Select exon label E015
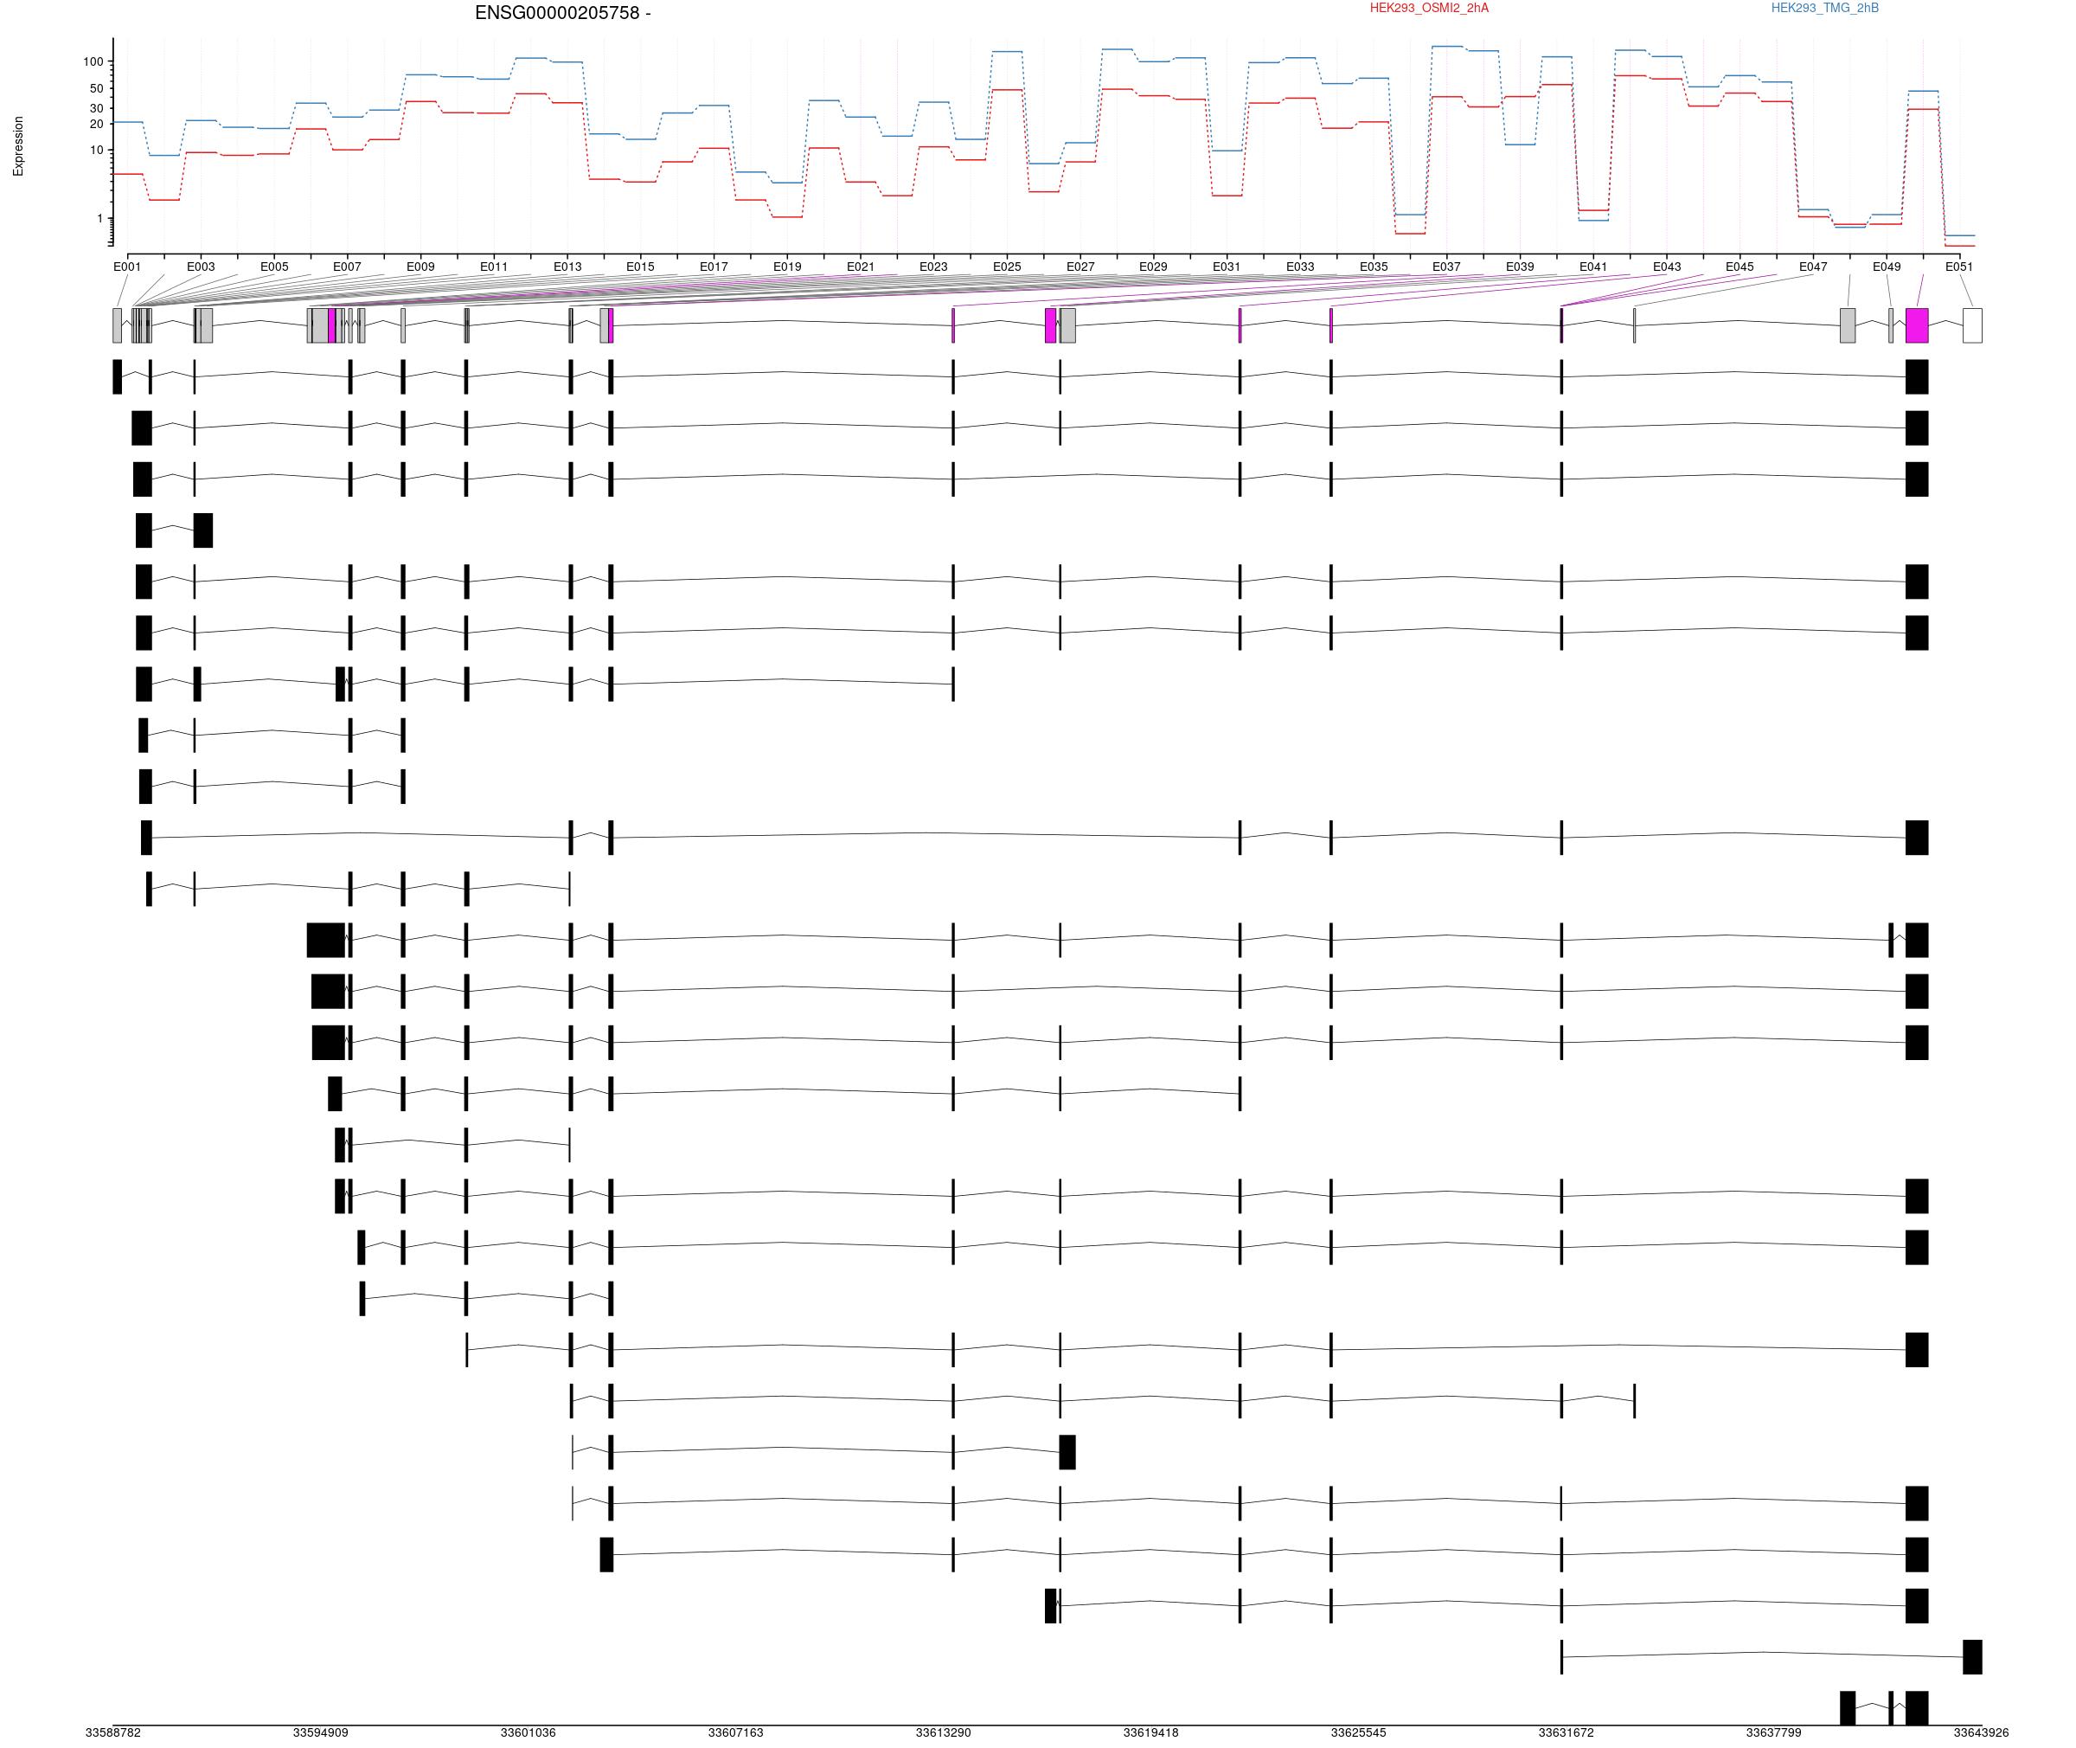The width and height of the screenshot is (2076, 1748). [x=641, y=267]
